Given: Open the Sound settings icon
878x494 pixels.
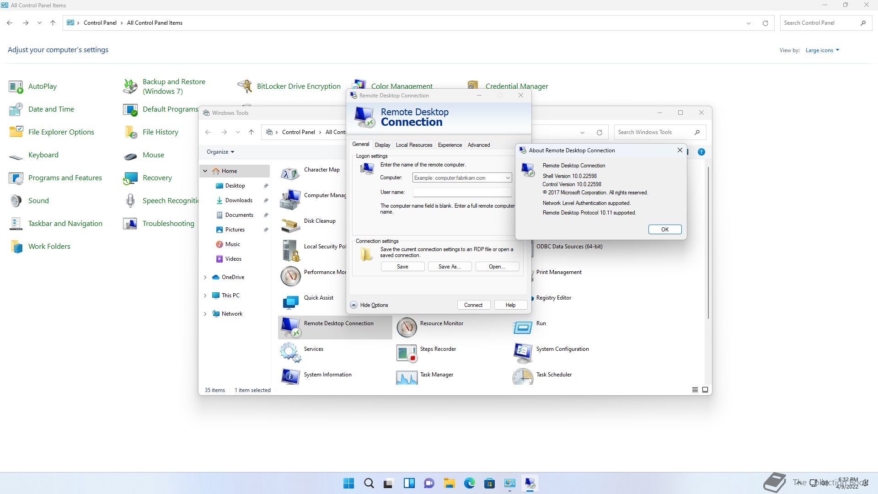Looking at the screenshot, I should (16, 201).
